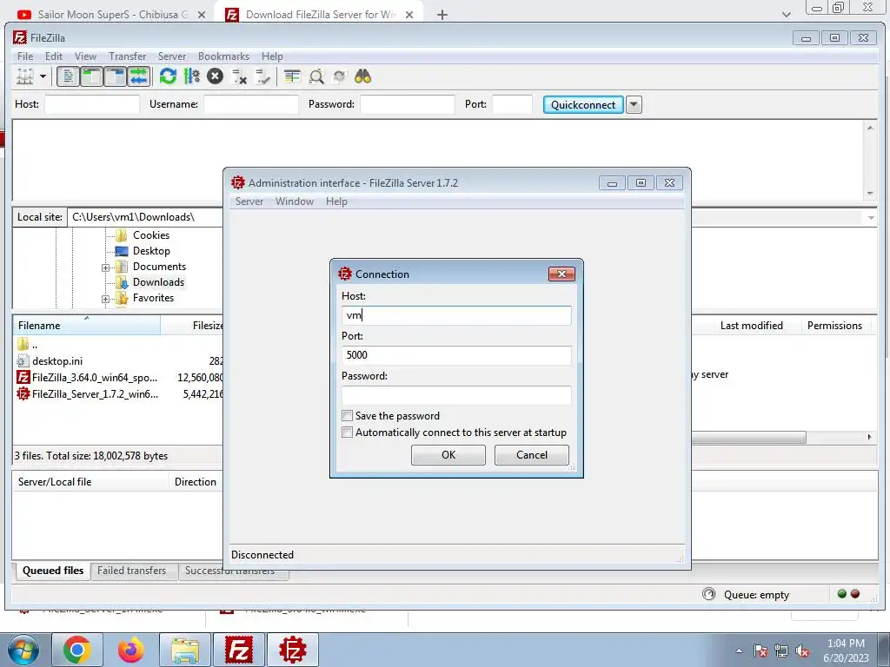
Task: Open Google Chrome from the taskbar
Action: pos(77,650)
